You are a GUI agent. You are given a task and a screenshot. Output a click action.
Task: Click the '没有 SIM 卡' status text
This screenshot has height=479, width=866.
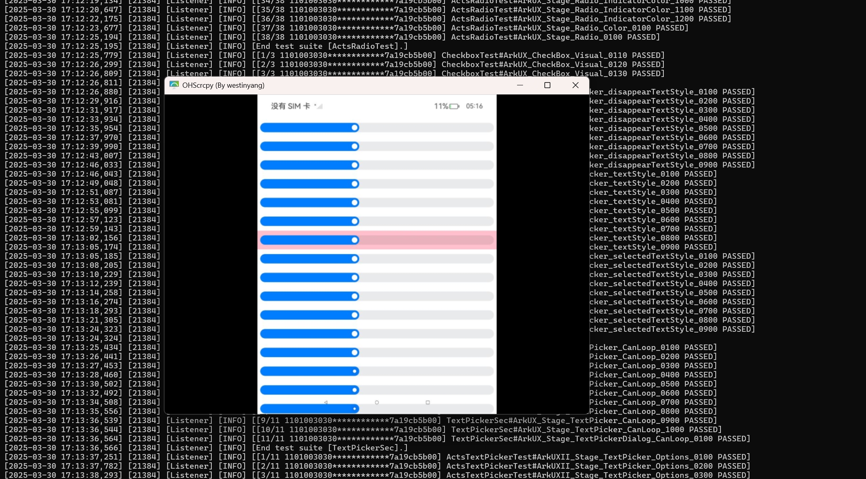point(290,106)
